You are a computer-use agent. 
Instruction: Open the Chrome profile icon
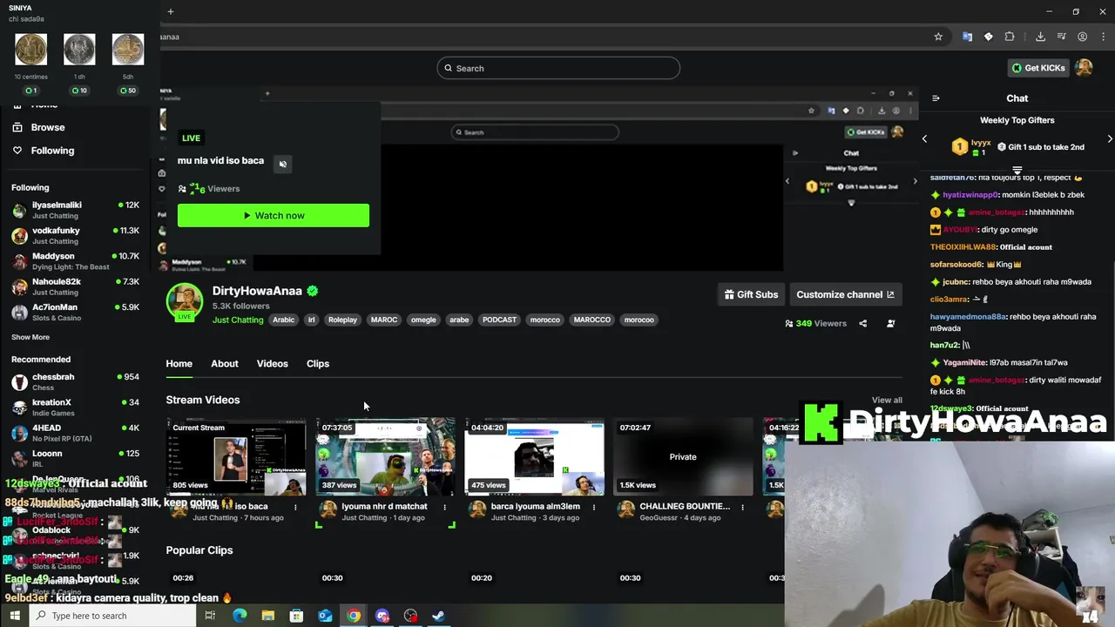click(x=1082, y=37)
